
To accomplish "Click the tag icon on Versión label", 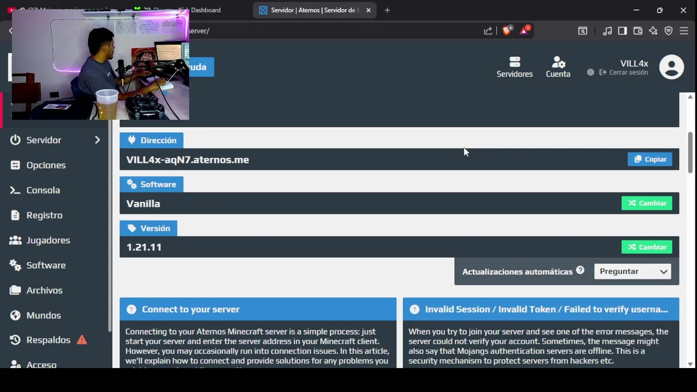I will [131, 228].
